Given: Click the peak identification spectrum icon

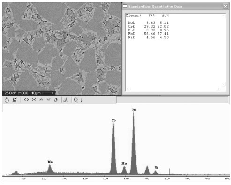Looking at the screenshot, I should (x=66, y=100).
